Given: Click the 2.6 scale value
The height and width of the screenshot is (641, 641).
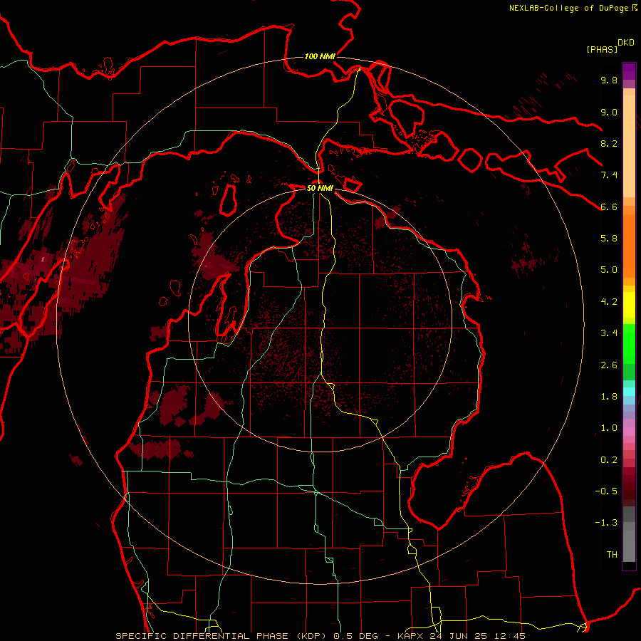Looking at the screenshot, I should point(609,365).
